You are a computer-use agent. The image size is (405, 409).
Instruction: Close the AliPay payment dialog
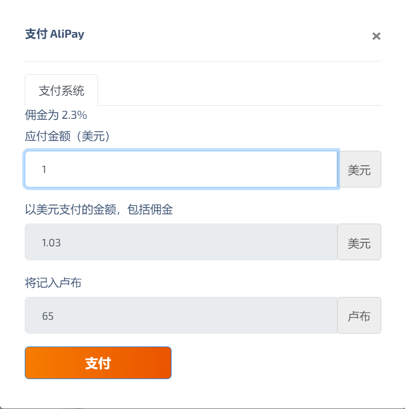point(377,36)
